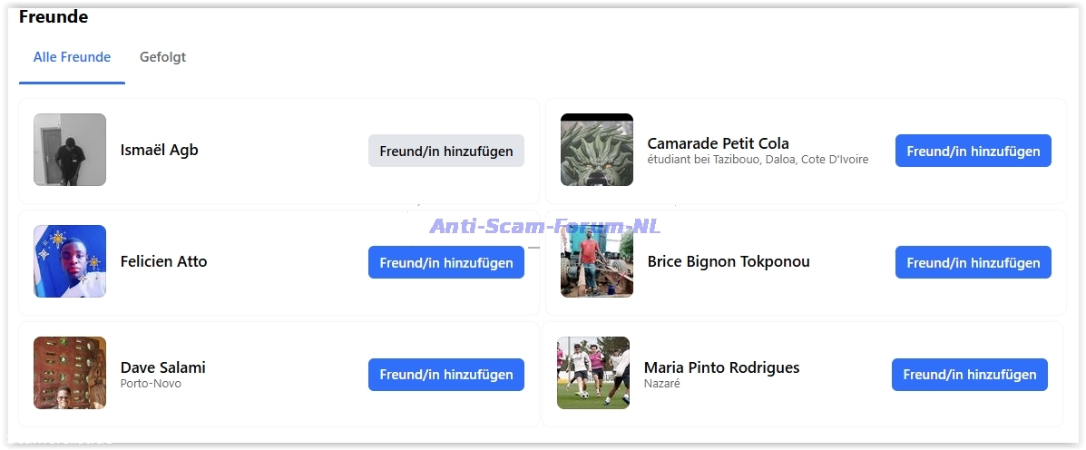1086x450 pixels.
Task: Send friend request to Maria Pinto Rodrigues
Action: pyautogui.click(x=969, y=375)
